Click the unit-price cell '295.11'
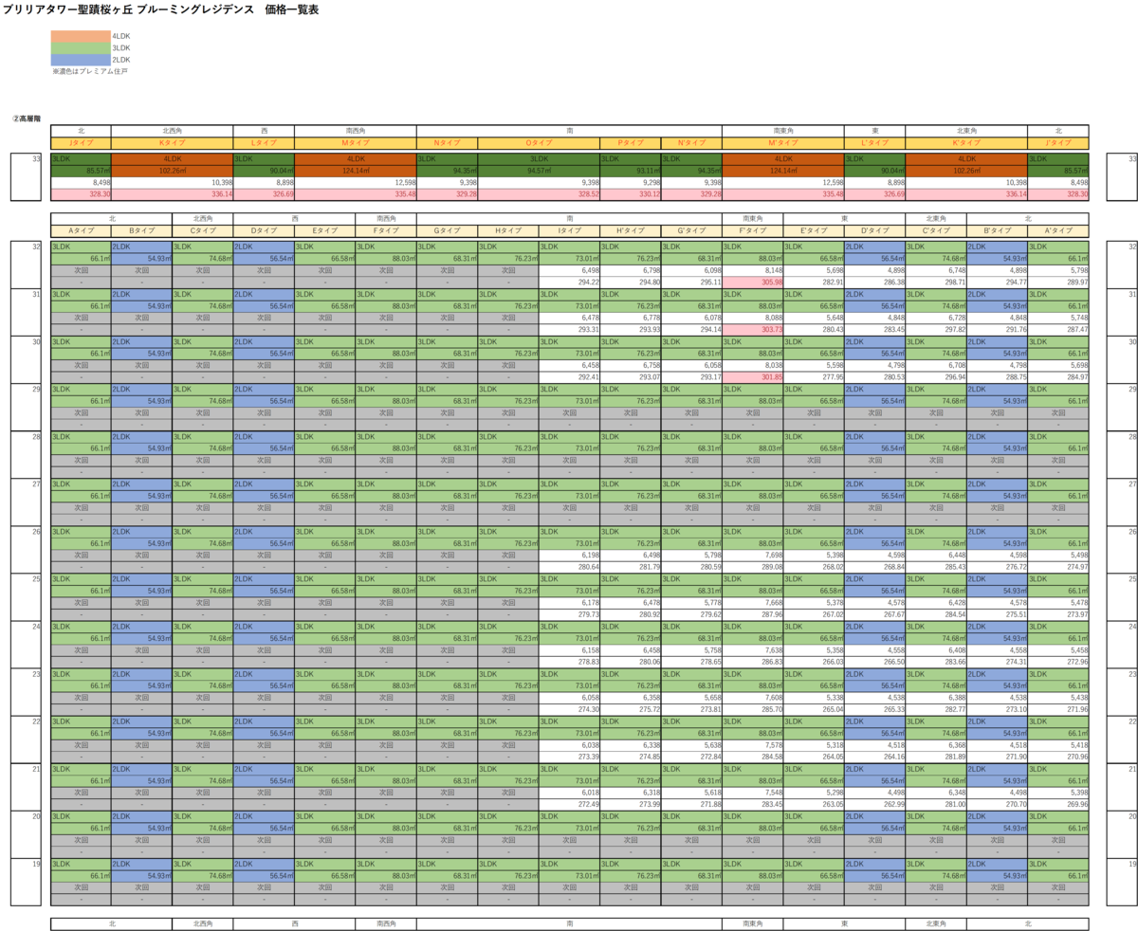Image resolution: width=1138 pixels, height=931 pixels. point(691,282)
